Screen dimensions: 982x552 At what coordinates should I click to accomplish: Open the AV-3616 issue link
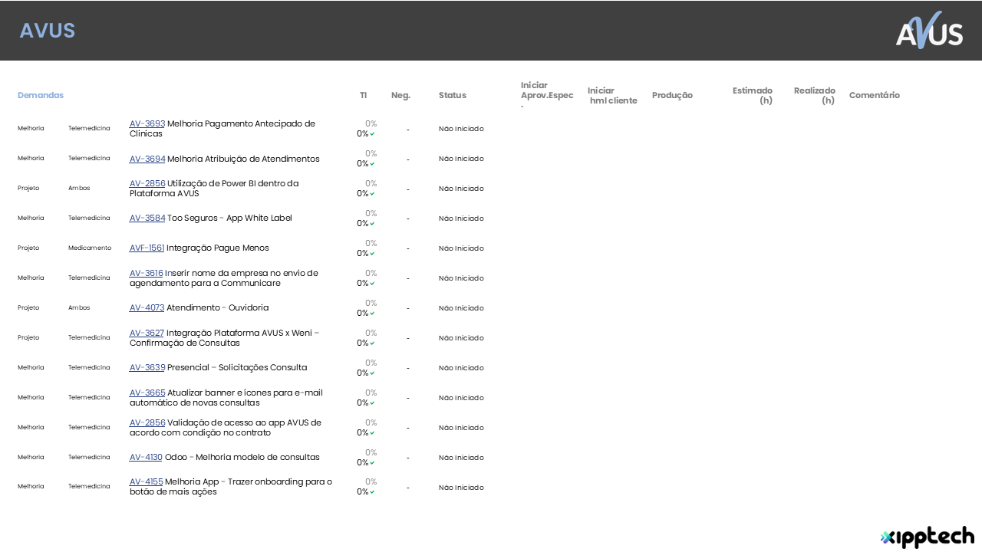pyautogui.click(x=147, y=273)
